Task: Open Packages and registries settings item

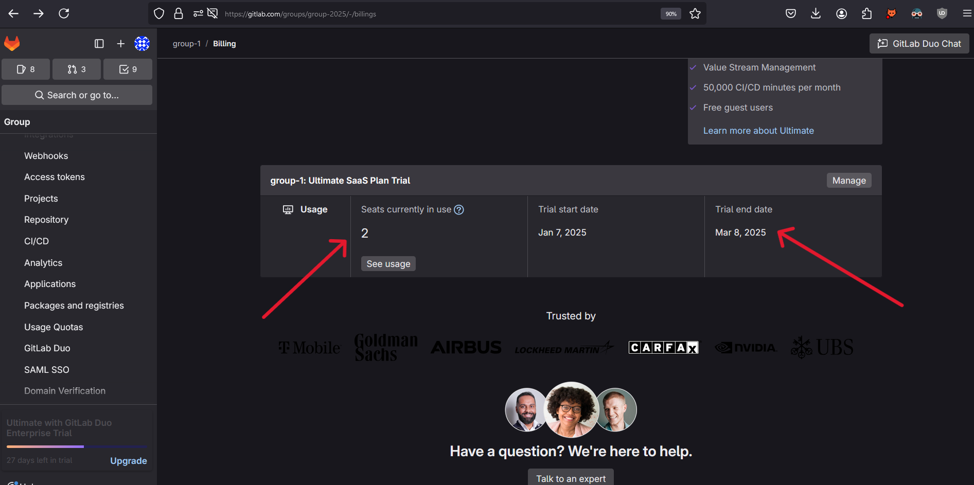Action: tap(74, 306)
